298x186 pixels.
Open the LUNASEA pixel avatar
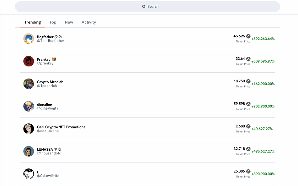(29, 151)
